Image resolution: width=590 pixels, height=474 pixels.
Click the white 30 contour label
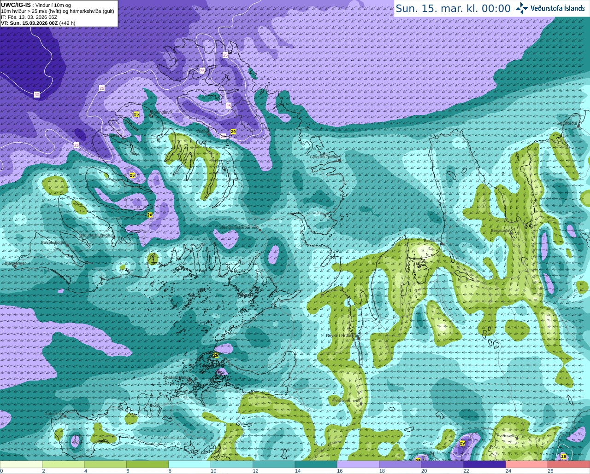[x=37, y=95]
